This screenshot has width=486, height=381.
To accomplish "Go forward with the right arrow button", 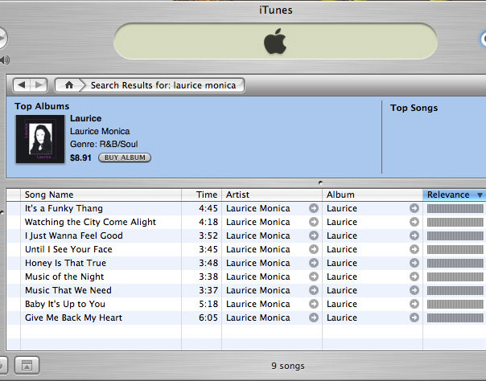I will pos(39,85).
